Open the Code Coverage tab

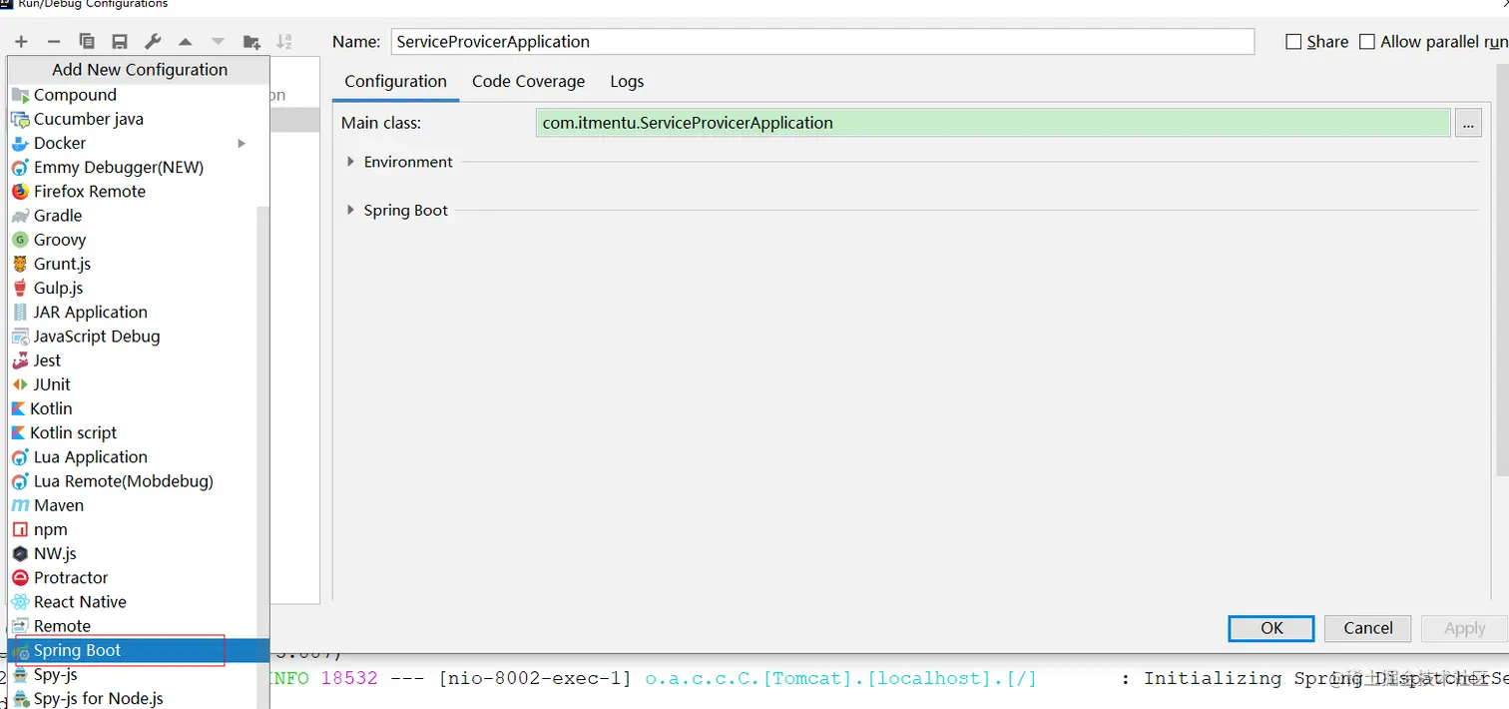point(528,82)
